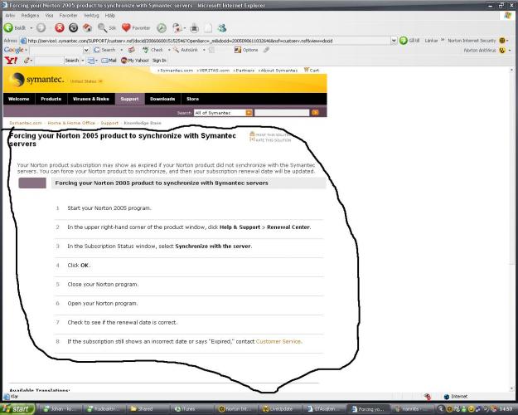518x415 pixels.
Task: Click Print This Solution icon
Action: (253, 134)
